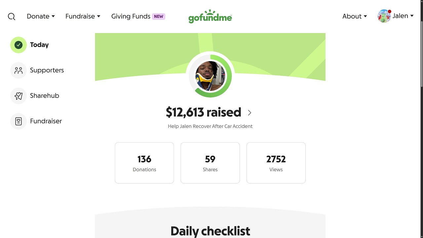
Task: Click the Sharehub megaphone icon
Action: click(x=19, y=96)
